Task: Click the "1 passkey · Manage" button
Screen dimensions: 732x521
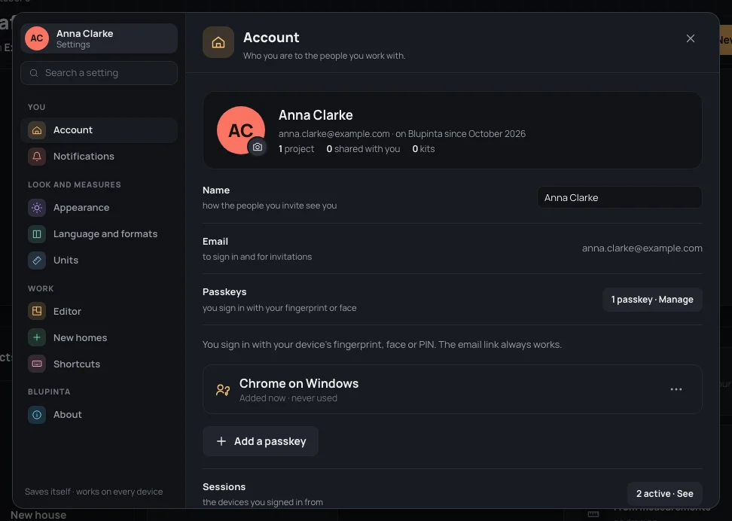Action: 652,300
